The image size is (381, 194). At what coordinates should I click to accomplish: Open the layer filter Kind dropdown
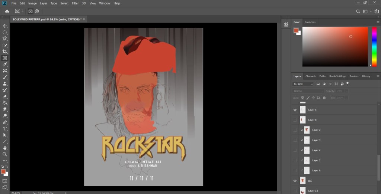point(303,84)
